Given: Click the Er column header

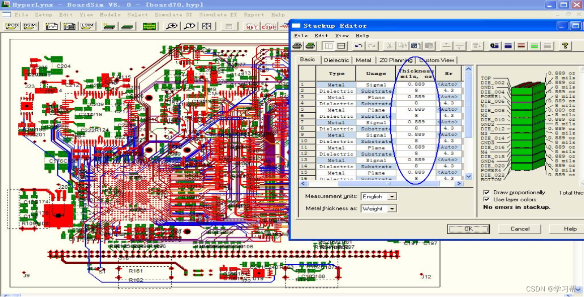Looking at the screenshot, I should [x=449, y=73].
